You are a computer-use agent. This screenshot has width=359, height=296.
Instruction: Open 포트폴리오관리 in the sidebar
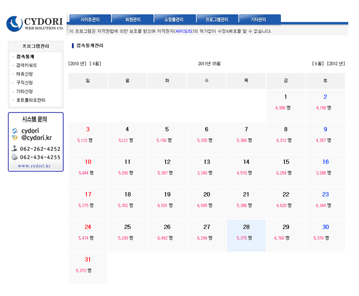tap(31, 100)
